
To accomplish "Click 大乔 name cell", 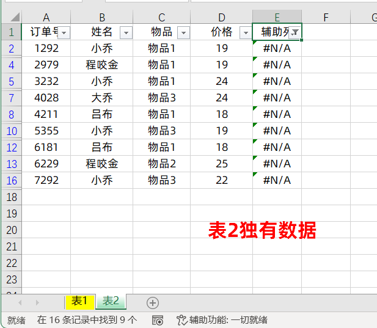I will pos(101,98).
